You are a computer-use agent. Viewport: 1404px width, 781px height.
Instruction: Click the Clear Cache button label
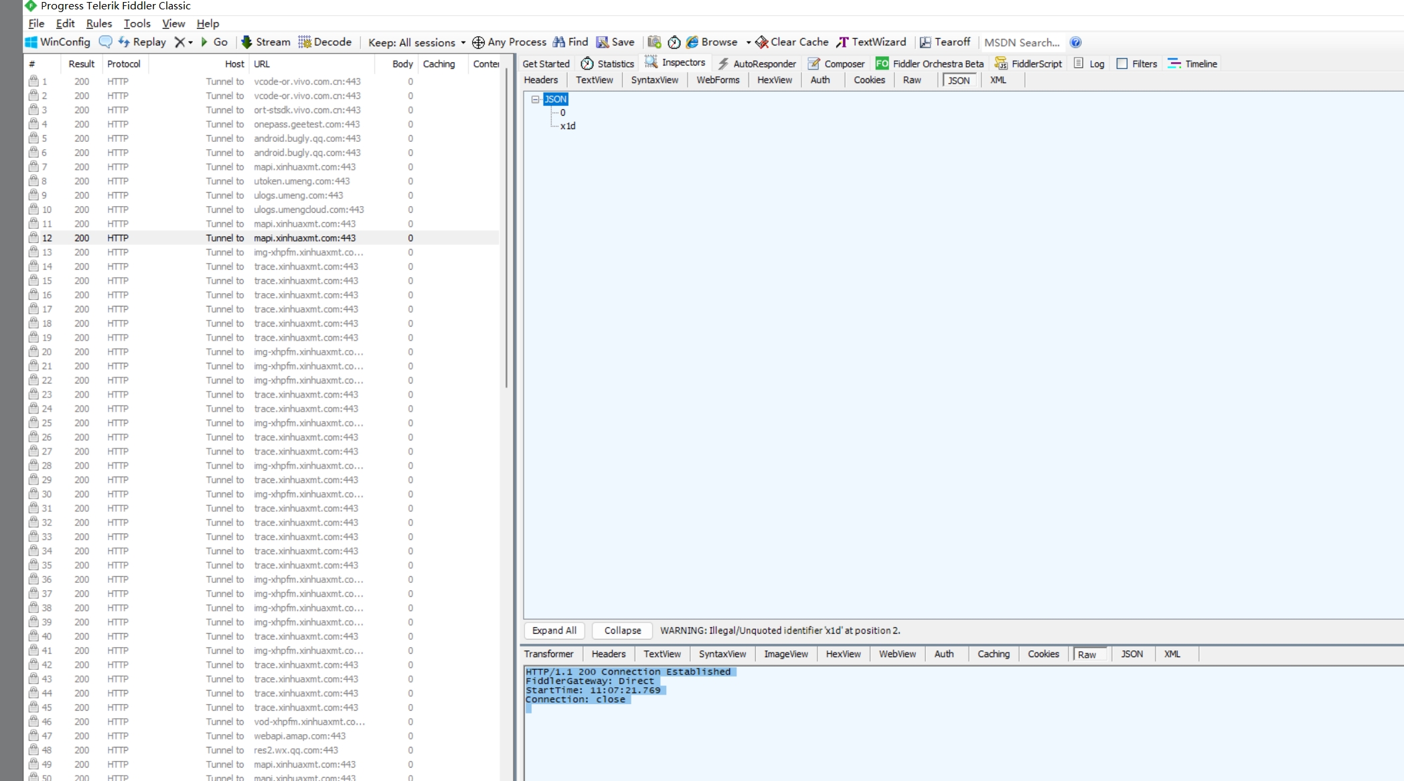799,42
